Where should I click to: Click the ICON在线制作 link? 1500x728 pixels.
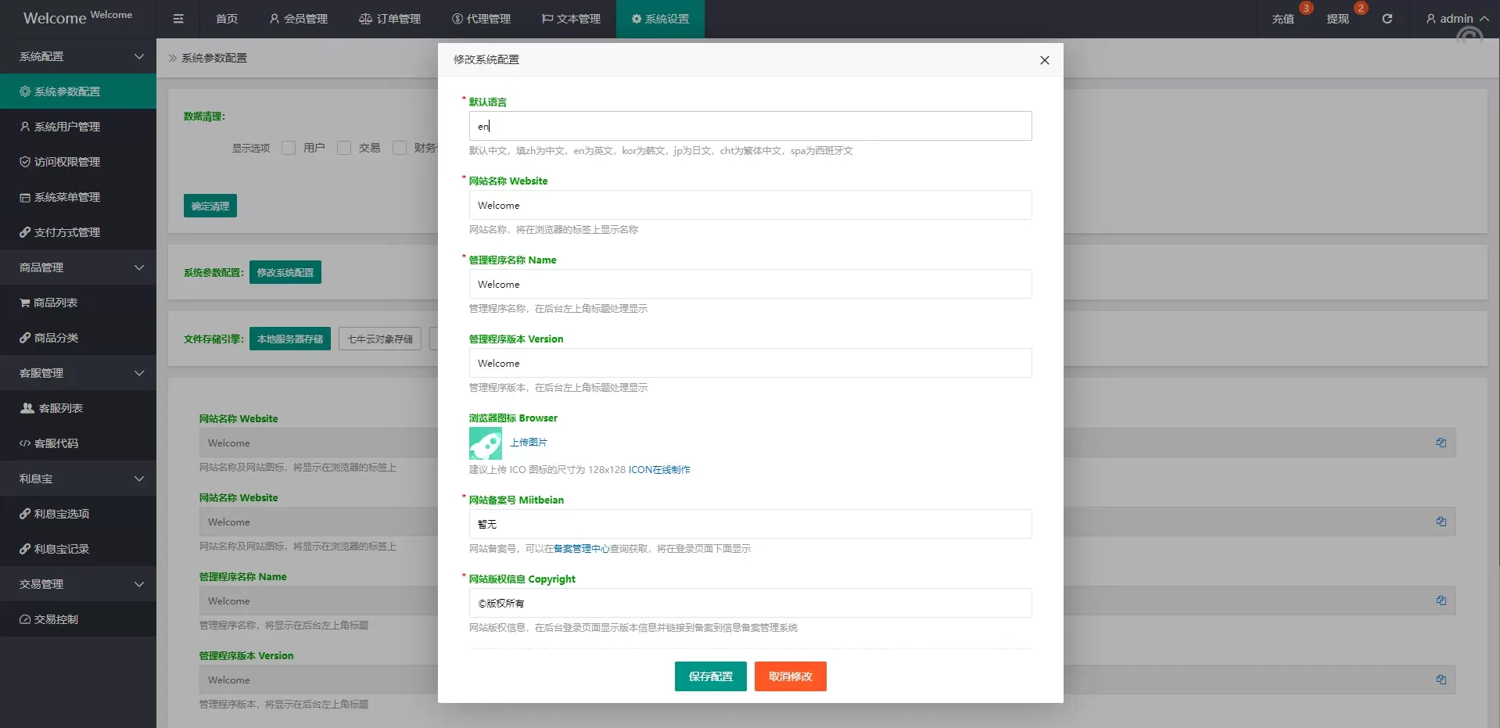pyautogui.click(x=659, y=470)
